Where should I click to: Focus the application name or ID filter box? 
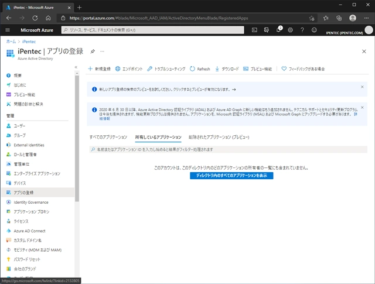pyautogui.click(x=229, y=149)
